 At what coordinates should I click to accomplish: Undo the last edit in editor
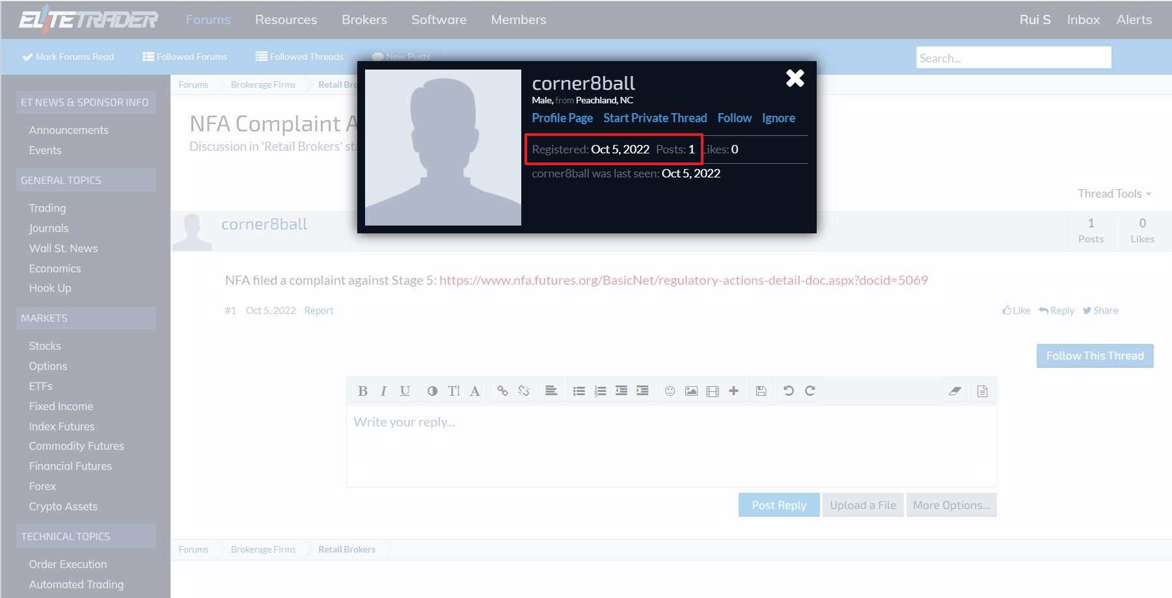coord(789,391)
